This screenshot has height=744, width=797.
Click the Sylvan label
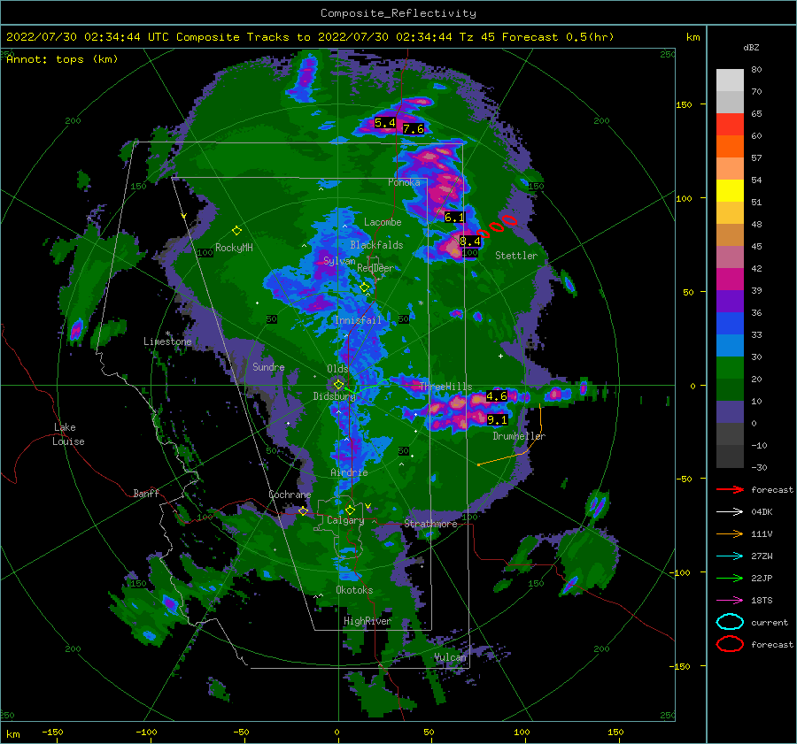[x=339, y=261]
